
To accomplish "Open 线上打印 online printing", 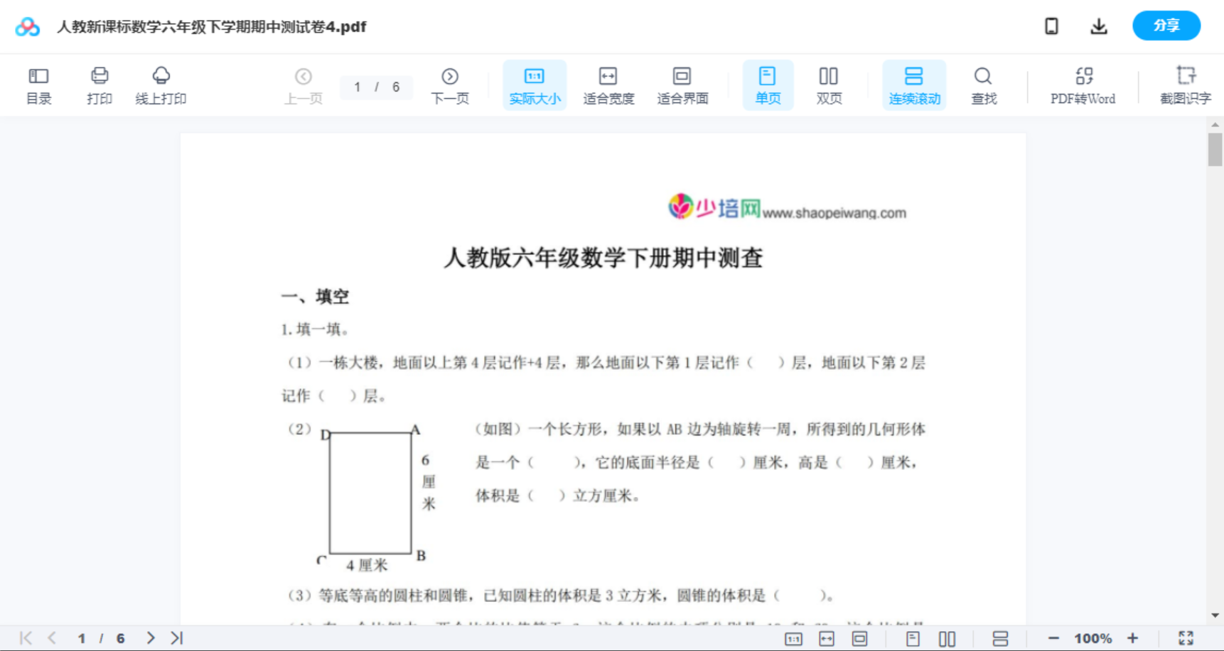I will click(161, 85).
